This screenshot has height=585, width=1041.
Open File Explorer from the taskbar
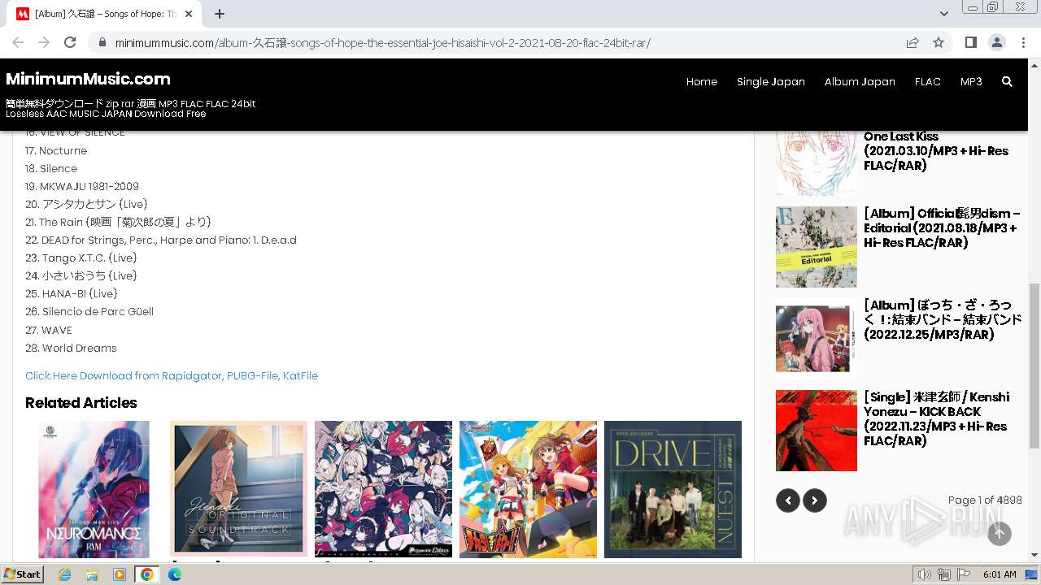click(x=92, y=574)
